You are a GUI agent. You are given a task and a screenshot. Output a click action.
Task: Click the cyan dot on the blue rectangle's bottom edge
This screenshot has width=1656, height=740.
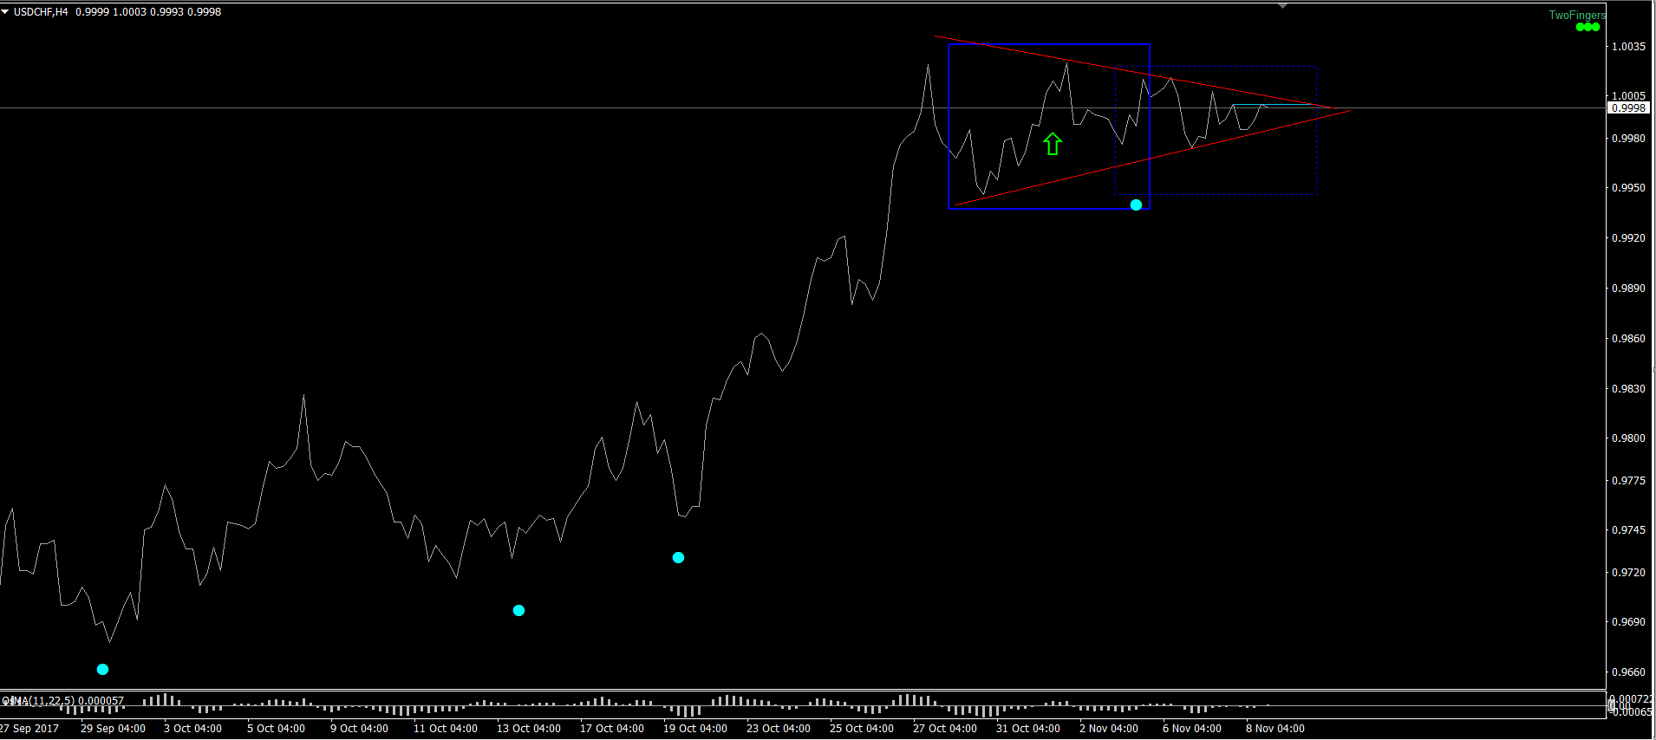tap(1136, 205)
